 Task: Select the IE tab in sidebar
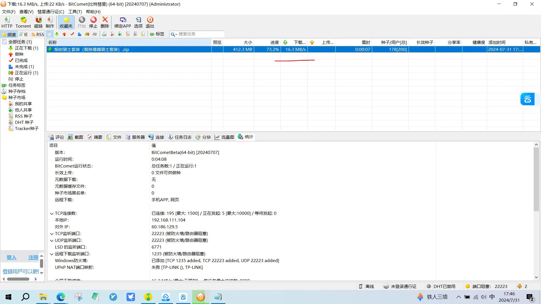[x=24, y=34]
